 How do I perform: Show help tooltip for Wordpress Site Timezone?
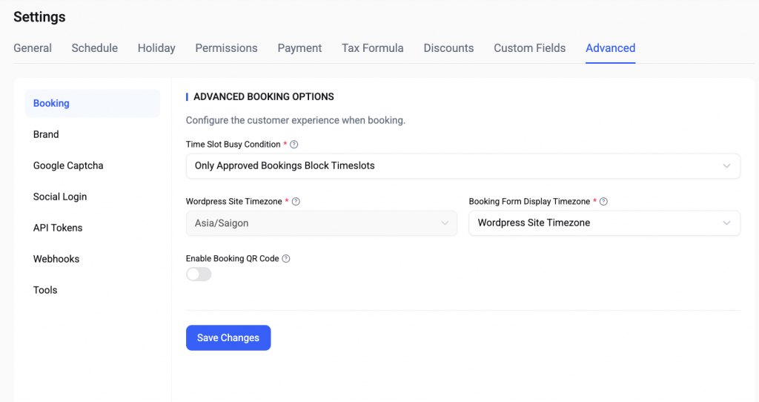296,202
